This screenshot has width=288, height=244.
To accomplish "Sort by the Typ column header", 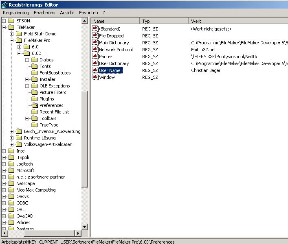I will pyautogui.click(x=164, y=21).
